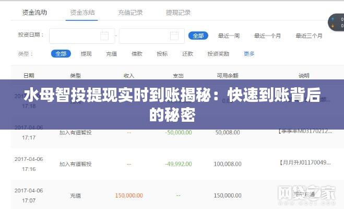Click the 日期 column header
The height and width of the screenshot is (209, 344).
click(29, 76)
